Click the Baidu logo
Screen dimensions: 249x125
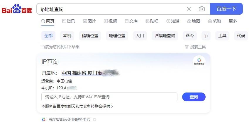pos(17,9)
